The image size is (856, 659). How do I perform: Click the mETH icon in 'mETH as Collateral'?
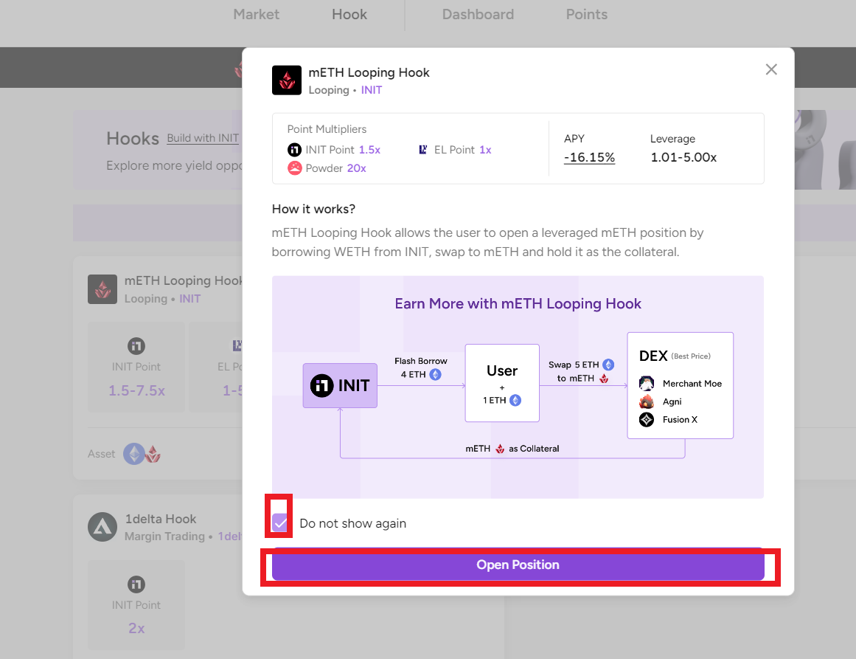499,449
